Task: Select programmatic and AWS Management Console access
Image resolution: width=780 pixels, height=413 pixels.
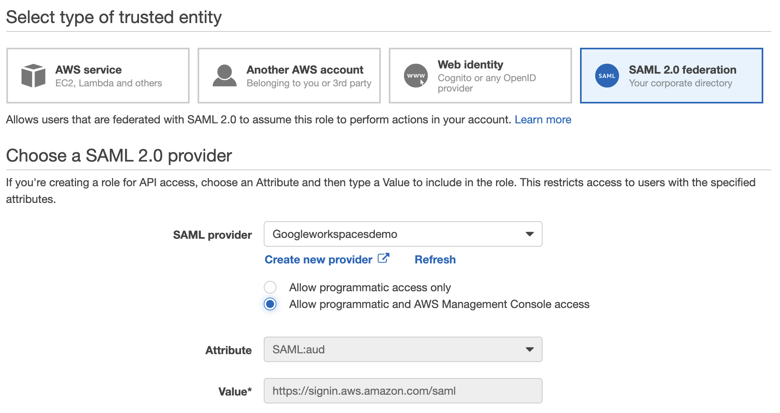Action: (270, 304)
